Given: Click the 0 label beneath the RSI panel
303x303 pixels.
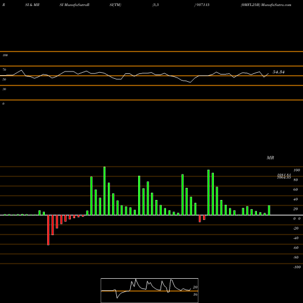Looking at the screenshot, I should pyautogui.click(x=3, y=104).
